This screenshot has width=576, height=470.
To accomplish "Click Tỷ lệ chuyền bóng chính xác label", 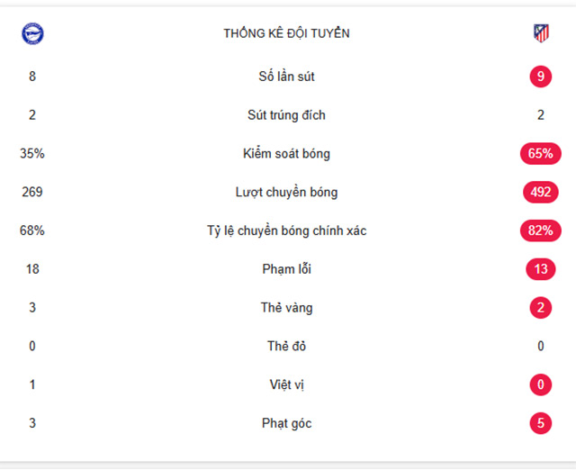I will (x=286, y=230).
